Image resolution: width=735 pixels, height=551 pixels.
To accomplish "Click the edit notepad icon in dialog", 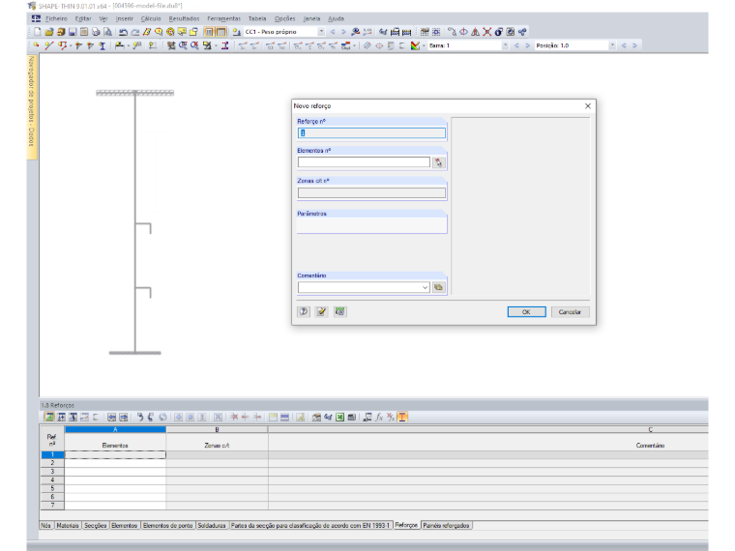I will [x=321, y=311].
